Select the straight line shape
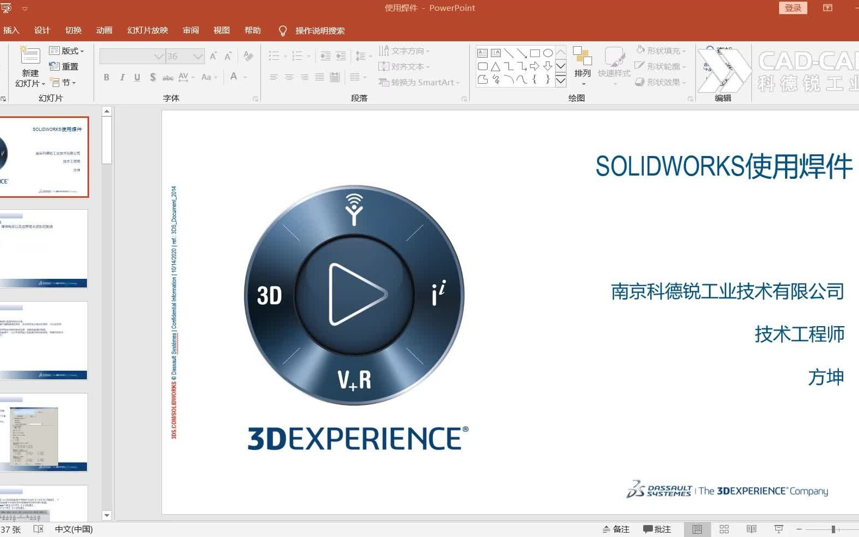 pyautogui.click(x=508, y=53)
